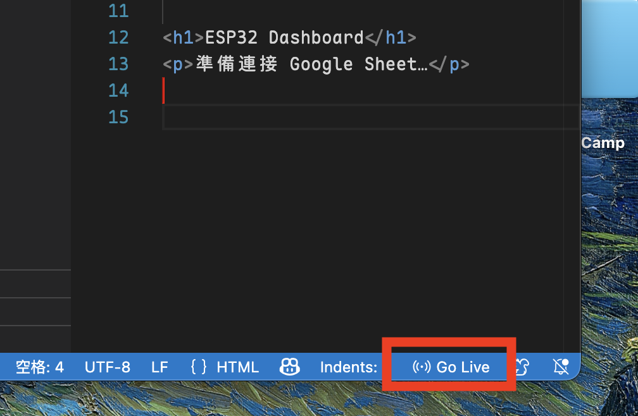Click the closing p tag on line 13
Viewport: 638px width, 416px height.
[449, 64]
